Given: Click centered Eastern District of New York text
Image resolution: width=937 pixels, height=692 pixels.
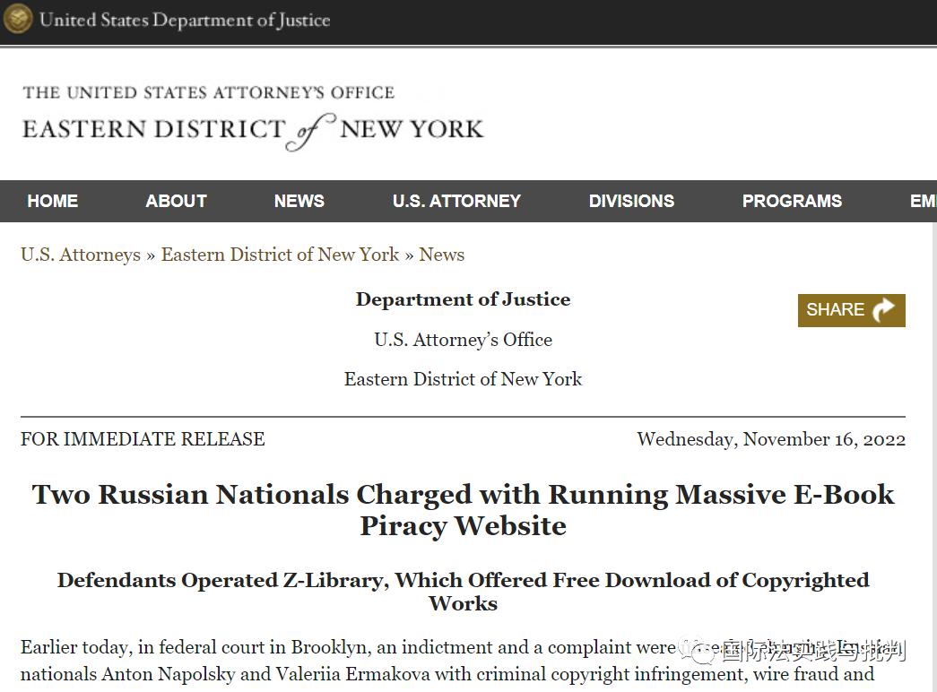Looking at the screenshot, I should (x=464, y=379).
